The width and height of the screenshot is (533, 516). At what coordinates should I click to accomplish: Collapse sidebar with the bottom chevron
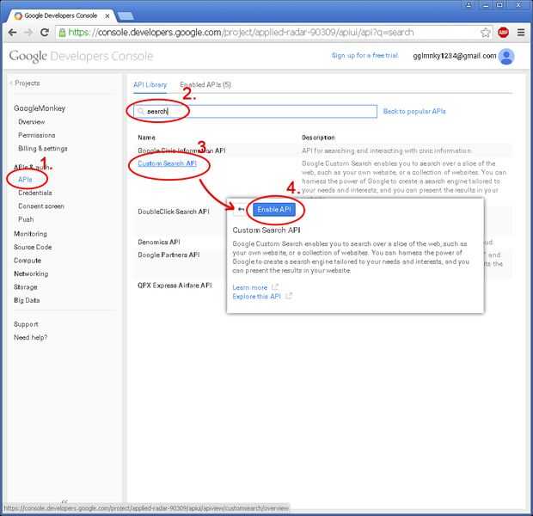pyautogui.click(x=64, y=501)
